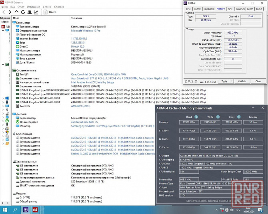The image size is (268, 214).
Task: Select the Memory Read 27888 MB/s field
Action: coord(189,122)
